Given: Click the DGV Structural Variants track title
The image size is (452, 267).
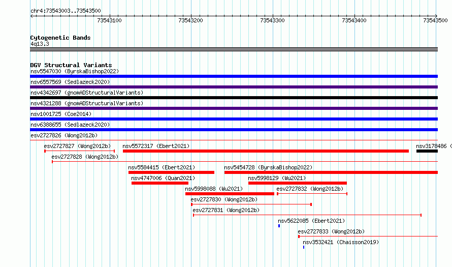Looking at the screenshot, I should click(x=71, y=65).
